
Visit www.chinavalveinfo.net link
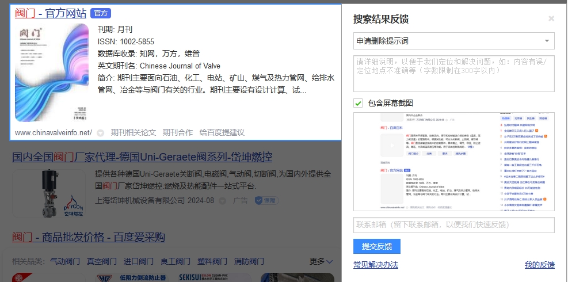click(x=54, y=133)
